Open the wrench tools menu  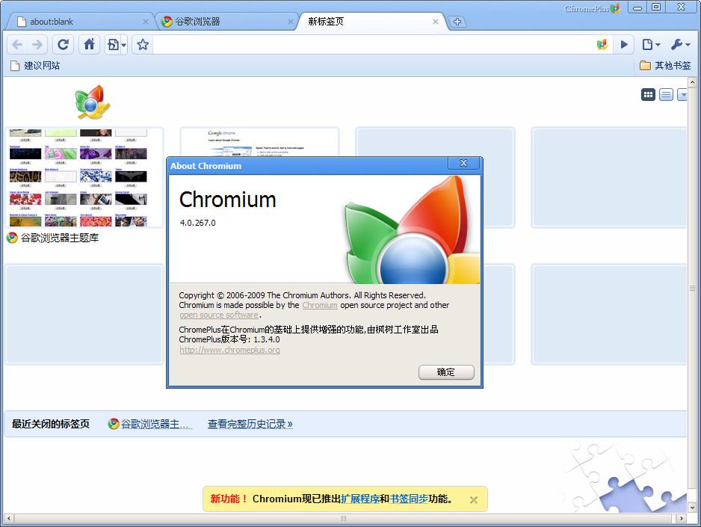click(x=679, y=44)
